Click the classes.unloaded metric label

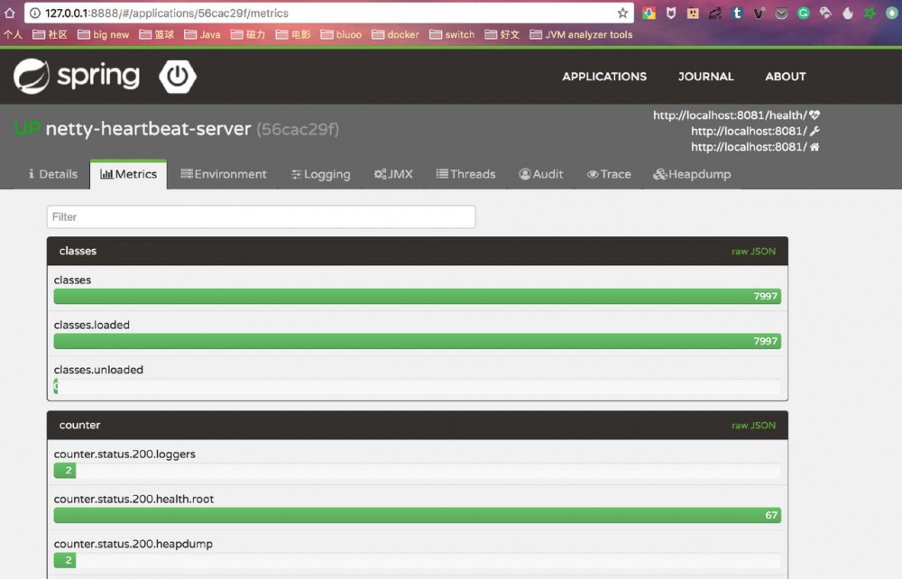click(98, 370)
